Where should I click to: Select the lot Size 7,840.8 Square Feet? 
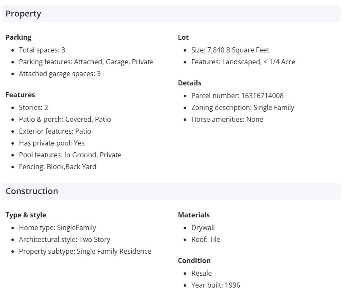pos(230,50)
